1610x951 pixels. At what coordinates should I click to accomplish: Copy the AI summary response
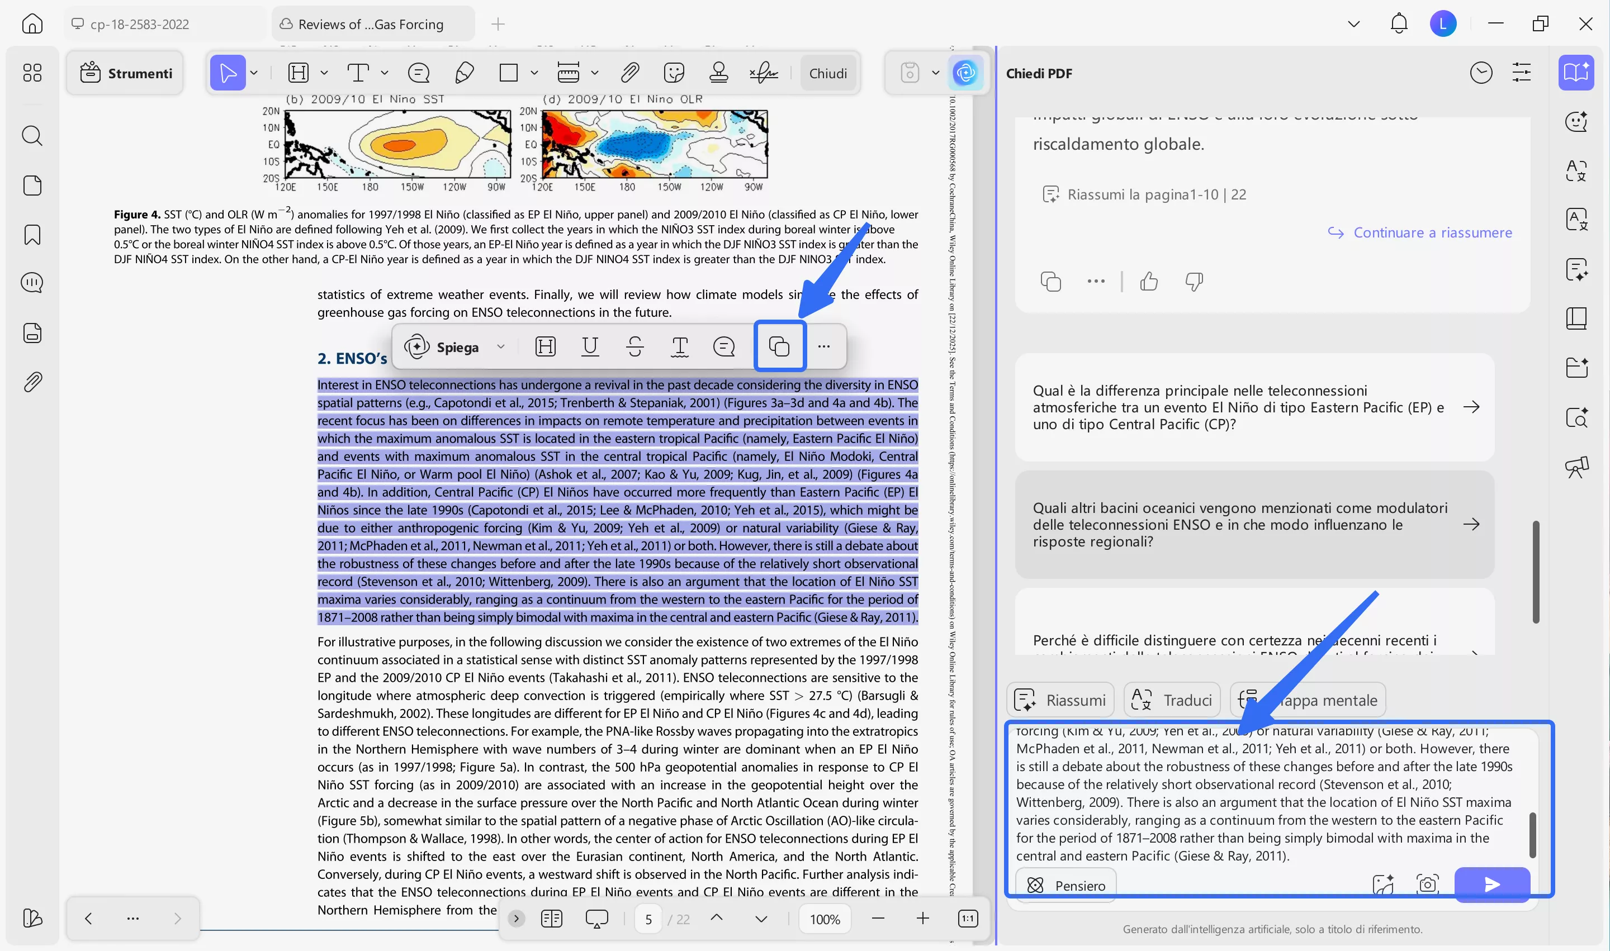click(x=1050, y=281)
